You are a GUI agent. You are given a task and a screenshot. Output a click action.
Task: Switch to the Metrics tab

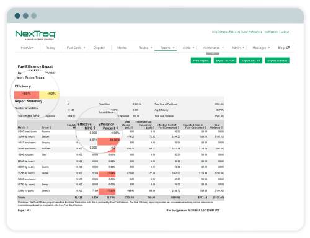coord(122,48)
